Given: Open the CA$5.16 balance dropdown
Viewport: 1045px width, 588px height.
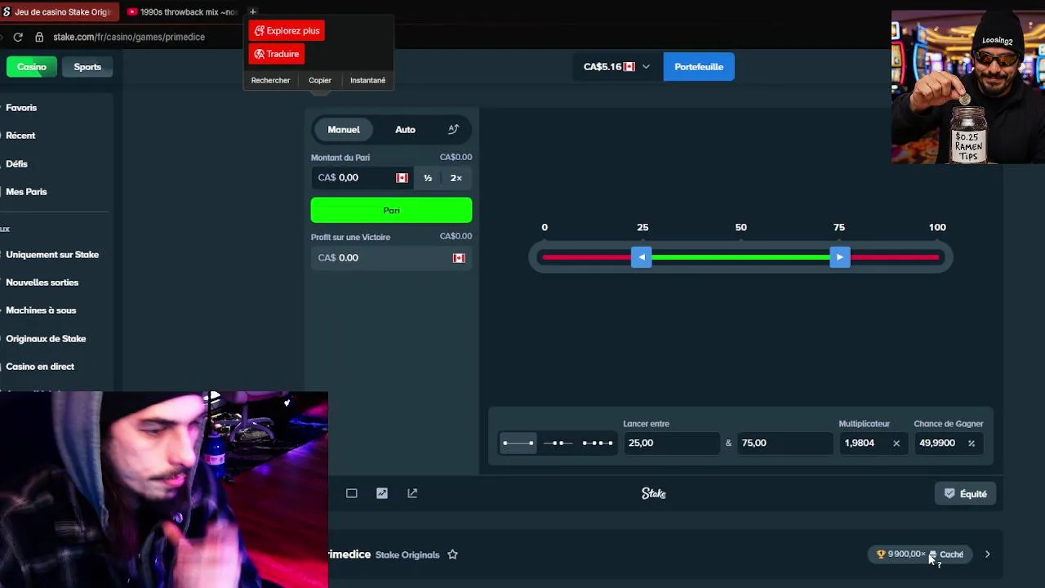Looking at the screenshot, I should tap(616, 67).
